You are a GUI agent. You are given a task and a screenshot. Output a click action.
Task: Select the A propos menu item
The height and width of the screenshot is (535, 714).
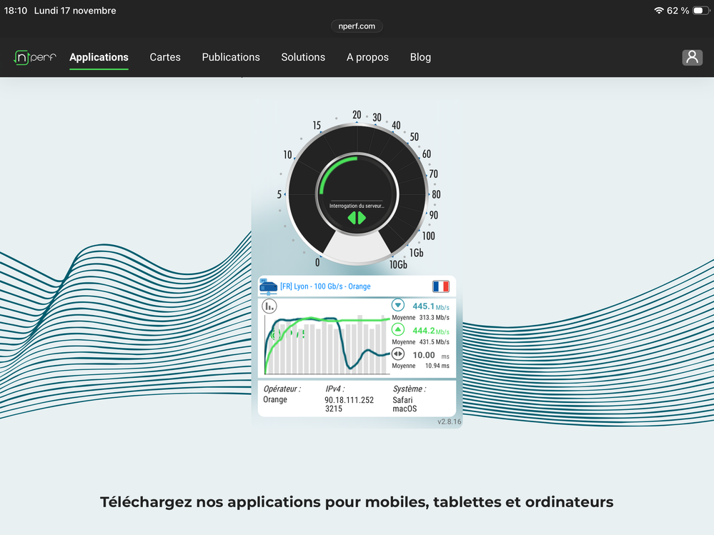[367, 57]
